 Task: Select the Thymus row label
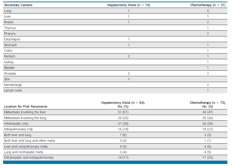pyautogui.click(x=10, y=28)
